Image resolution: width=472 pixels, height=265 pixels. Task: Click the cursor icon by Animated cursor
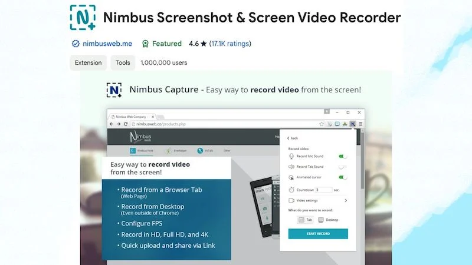pos(291,178)
